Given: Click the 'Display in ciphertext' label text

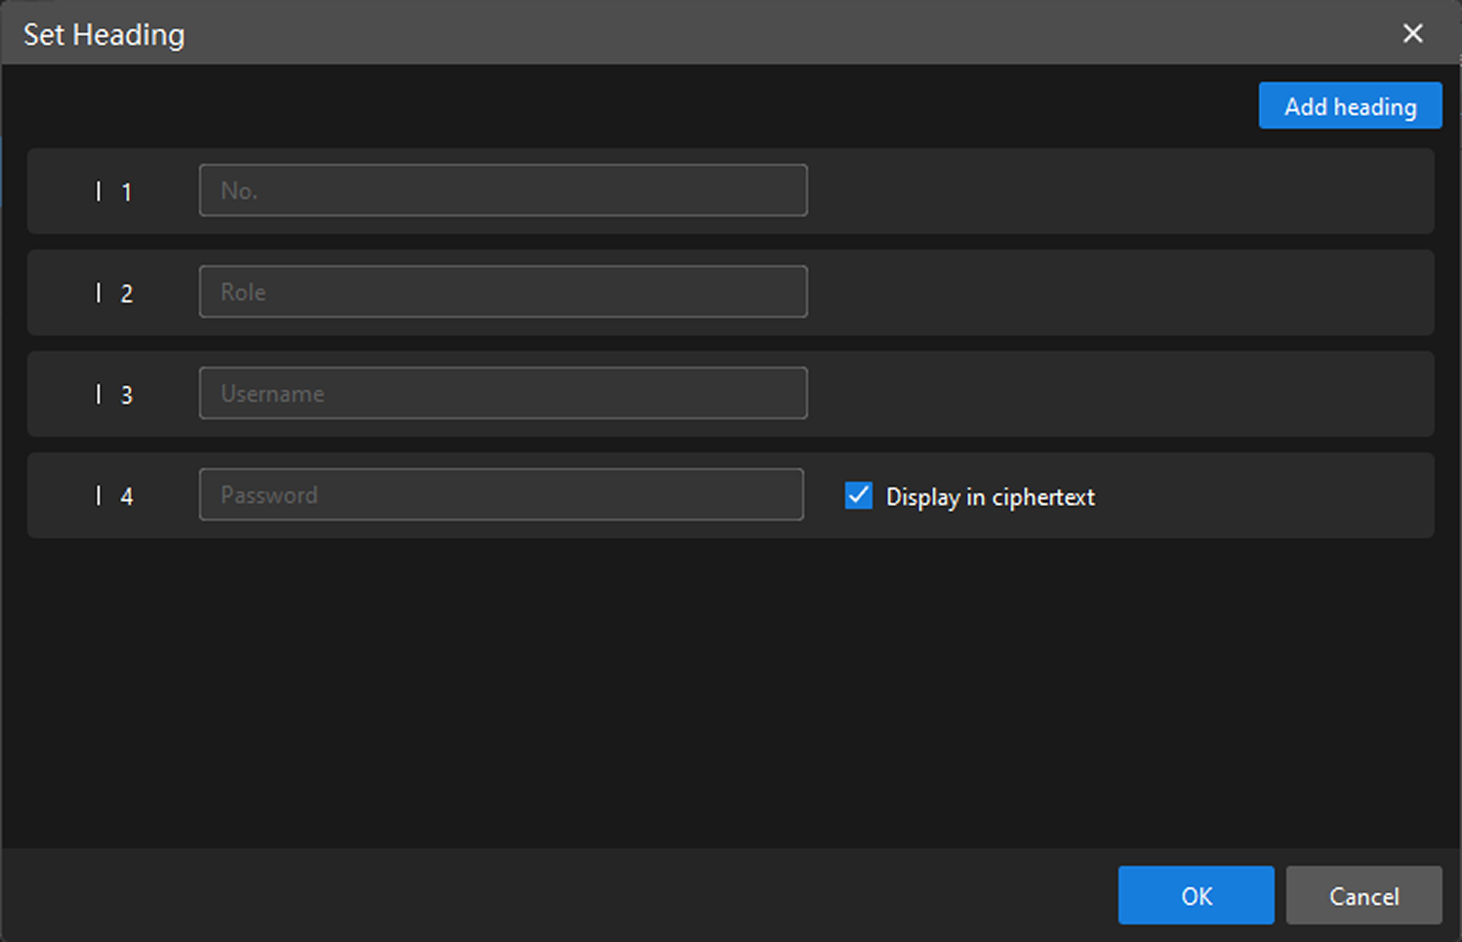Looking at the screenshot, I should 990,496.
